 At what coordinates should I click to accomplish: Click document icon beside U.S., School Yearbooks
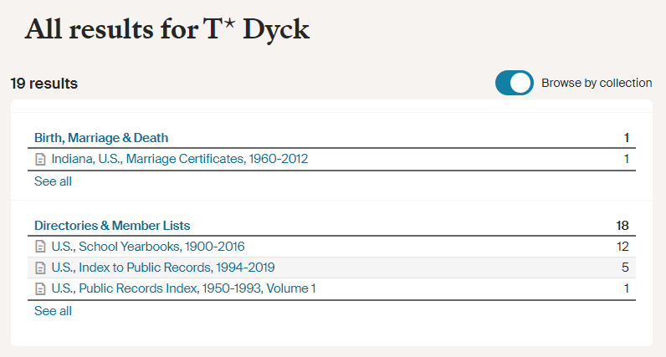pyautogui.click(x=40, y=247)
